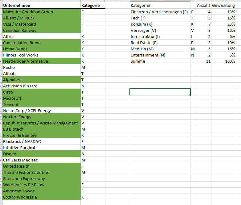
Task: Select the Disney cell
Action: tap(42, 154)
